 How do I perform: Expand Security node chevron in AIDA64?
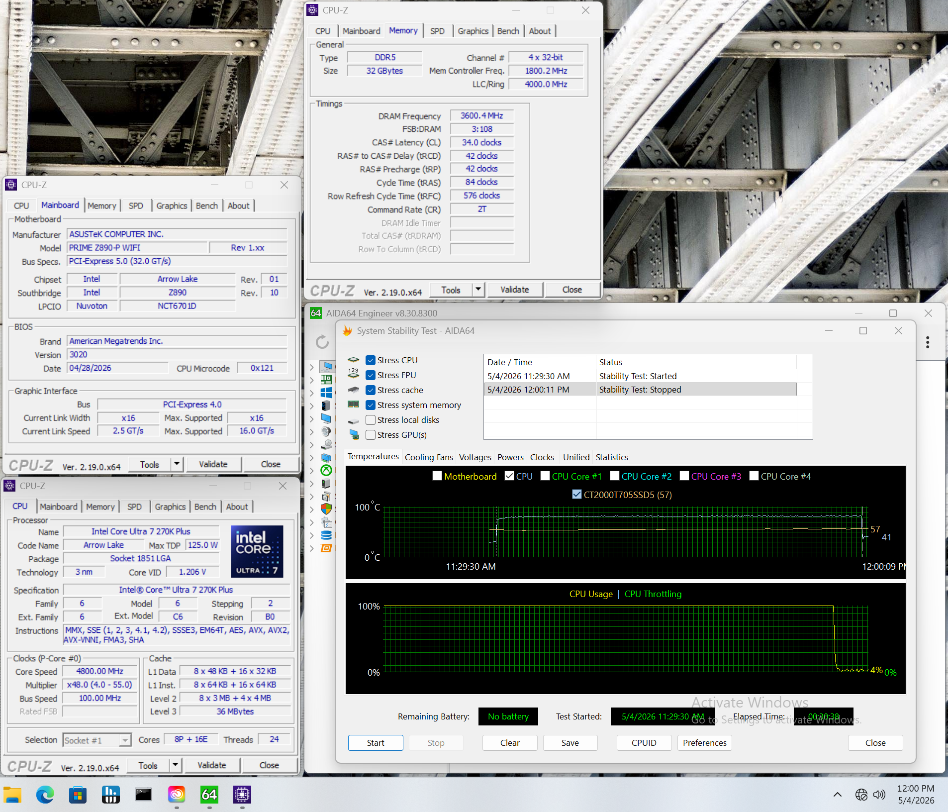click(x=312, y=509)
